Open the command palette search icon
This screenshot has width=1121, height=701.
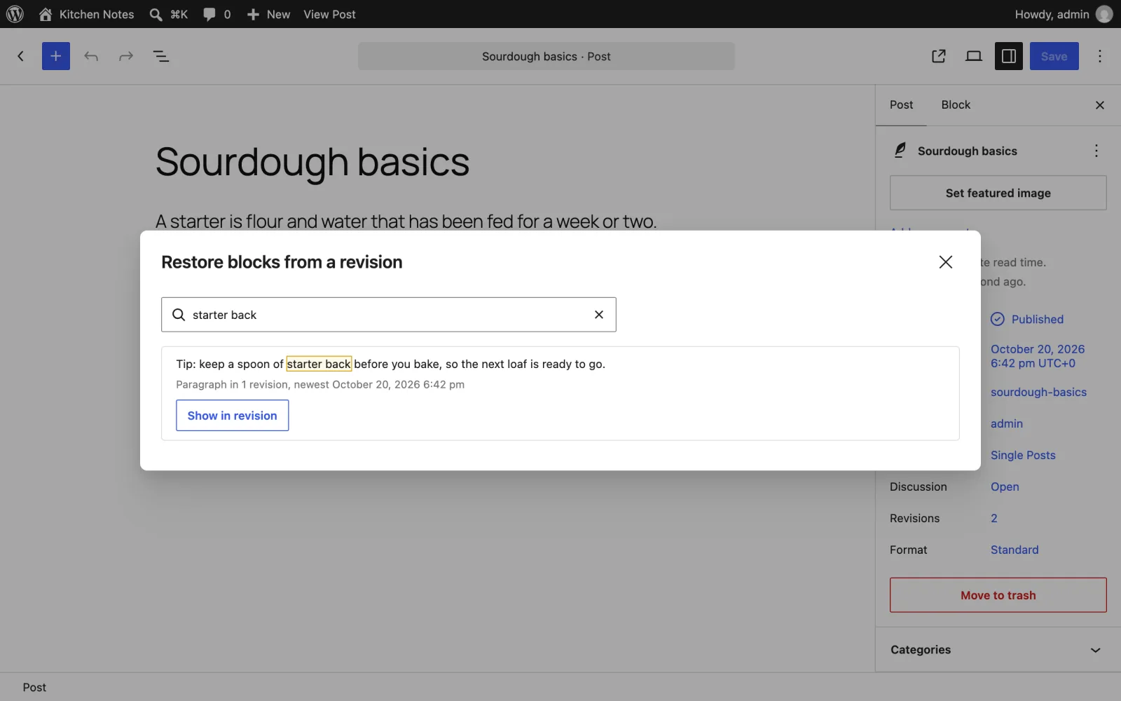[168, 14]
